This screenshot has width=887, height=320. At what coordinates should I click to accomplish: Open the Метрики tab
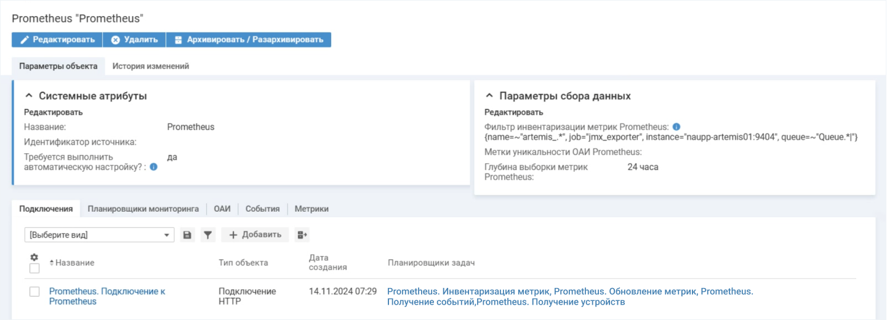(311, 209)
